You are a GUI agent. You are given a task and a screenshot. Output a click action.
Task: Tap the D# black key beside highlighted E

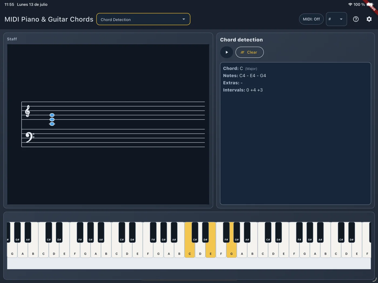tap(205, 232)
